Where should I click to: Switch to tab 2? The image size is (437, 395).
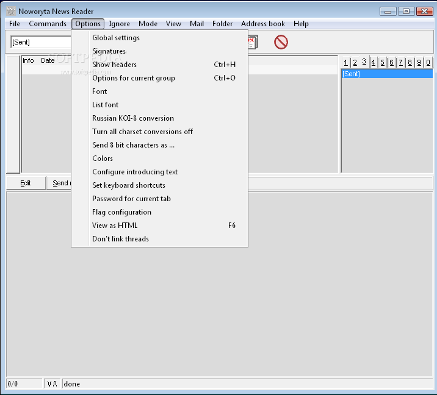pyautogui.click(x=355, y=62)
